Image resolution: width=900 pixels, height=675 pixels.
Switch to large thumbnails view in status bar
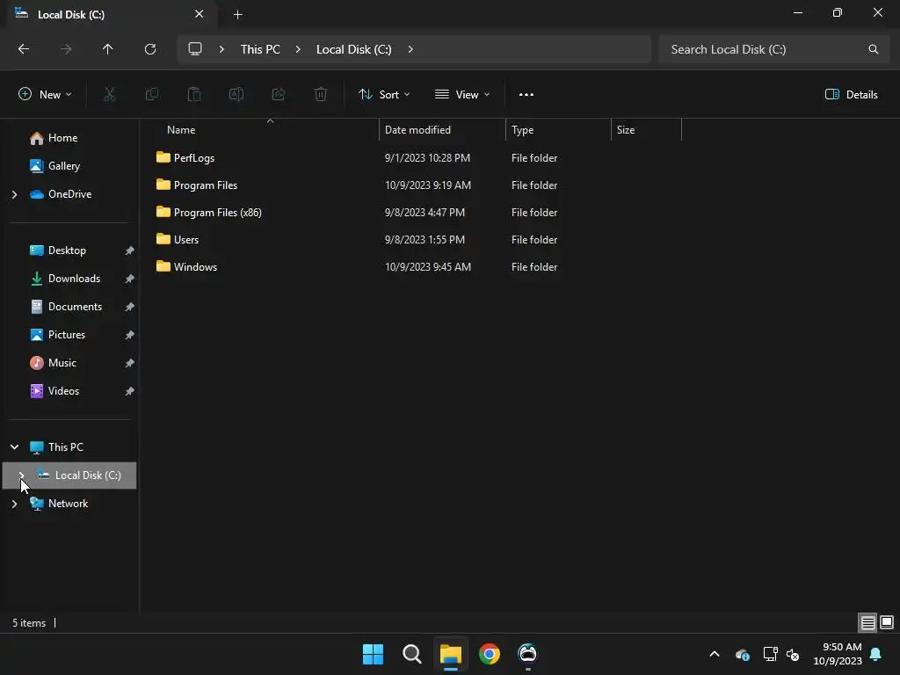point(887,622)
